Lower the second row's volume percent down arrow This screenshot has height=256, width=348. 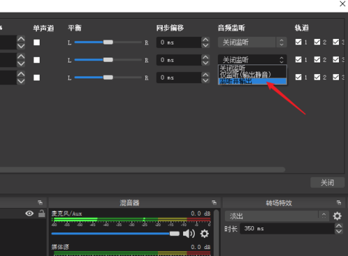pos(21,64)
